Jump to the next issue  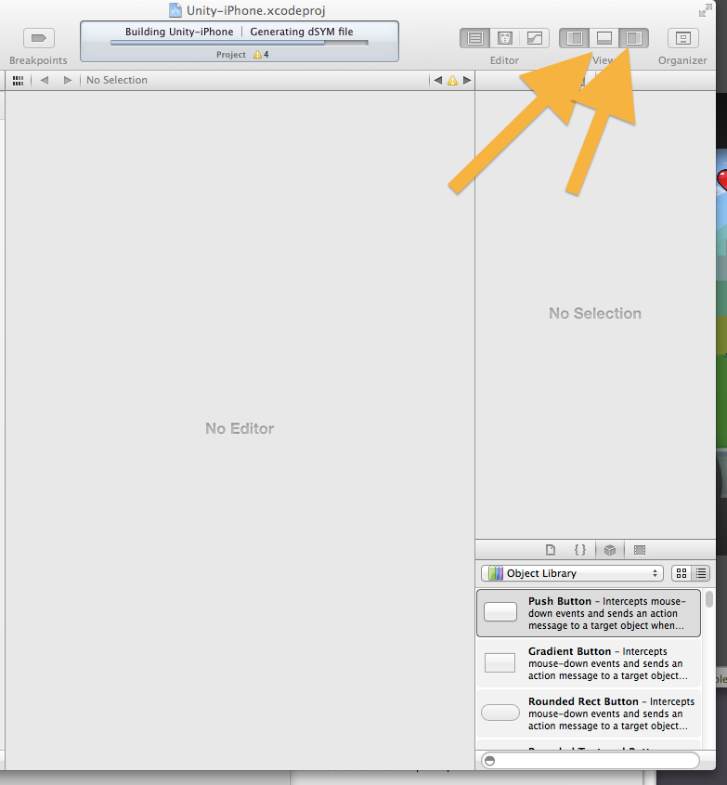tap(467, 80)
